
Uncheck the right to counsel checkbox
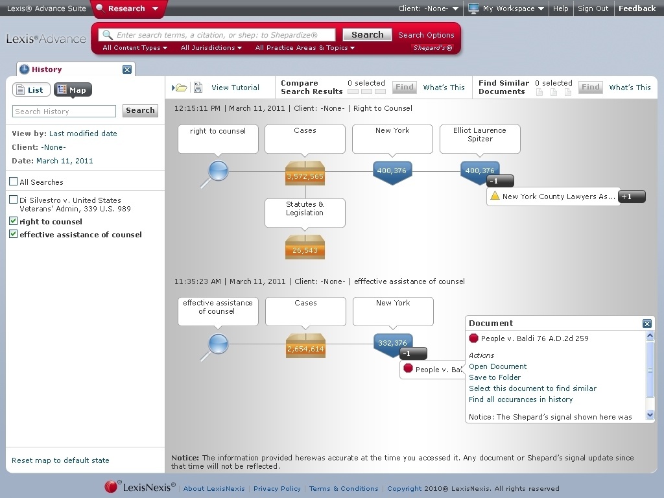point(14,221)
